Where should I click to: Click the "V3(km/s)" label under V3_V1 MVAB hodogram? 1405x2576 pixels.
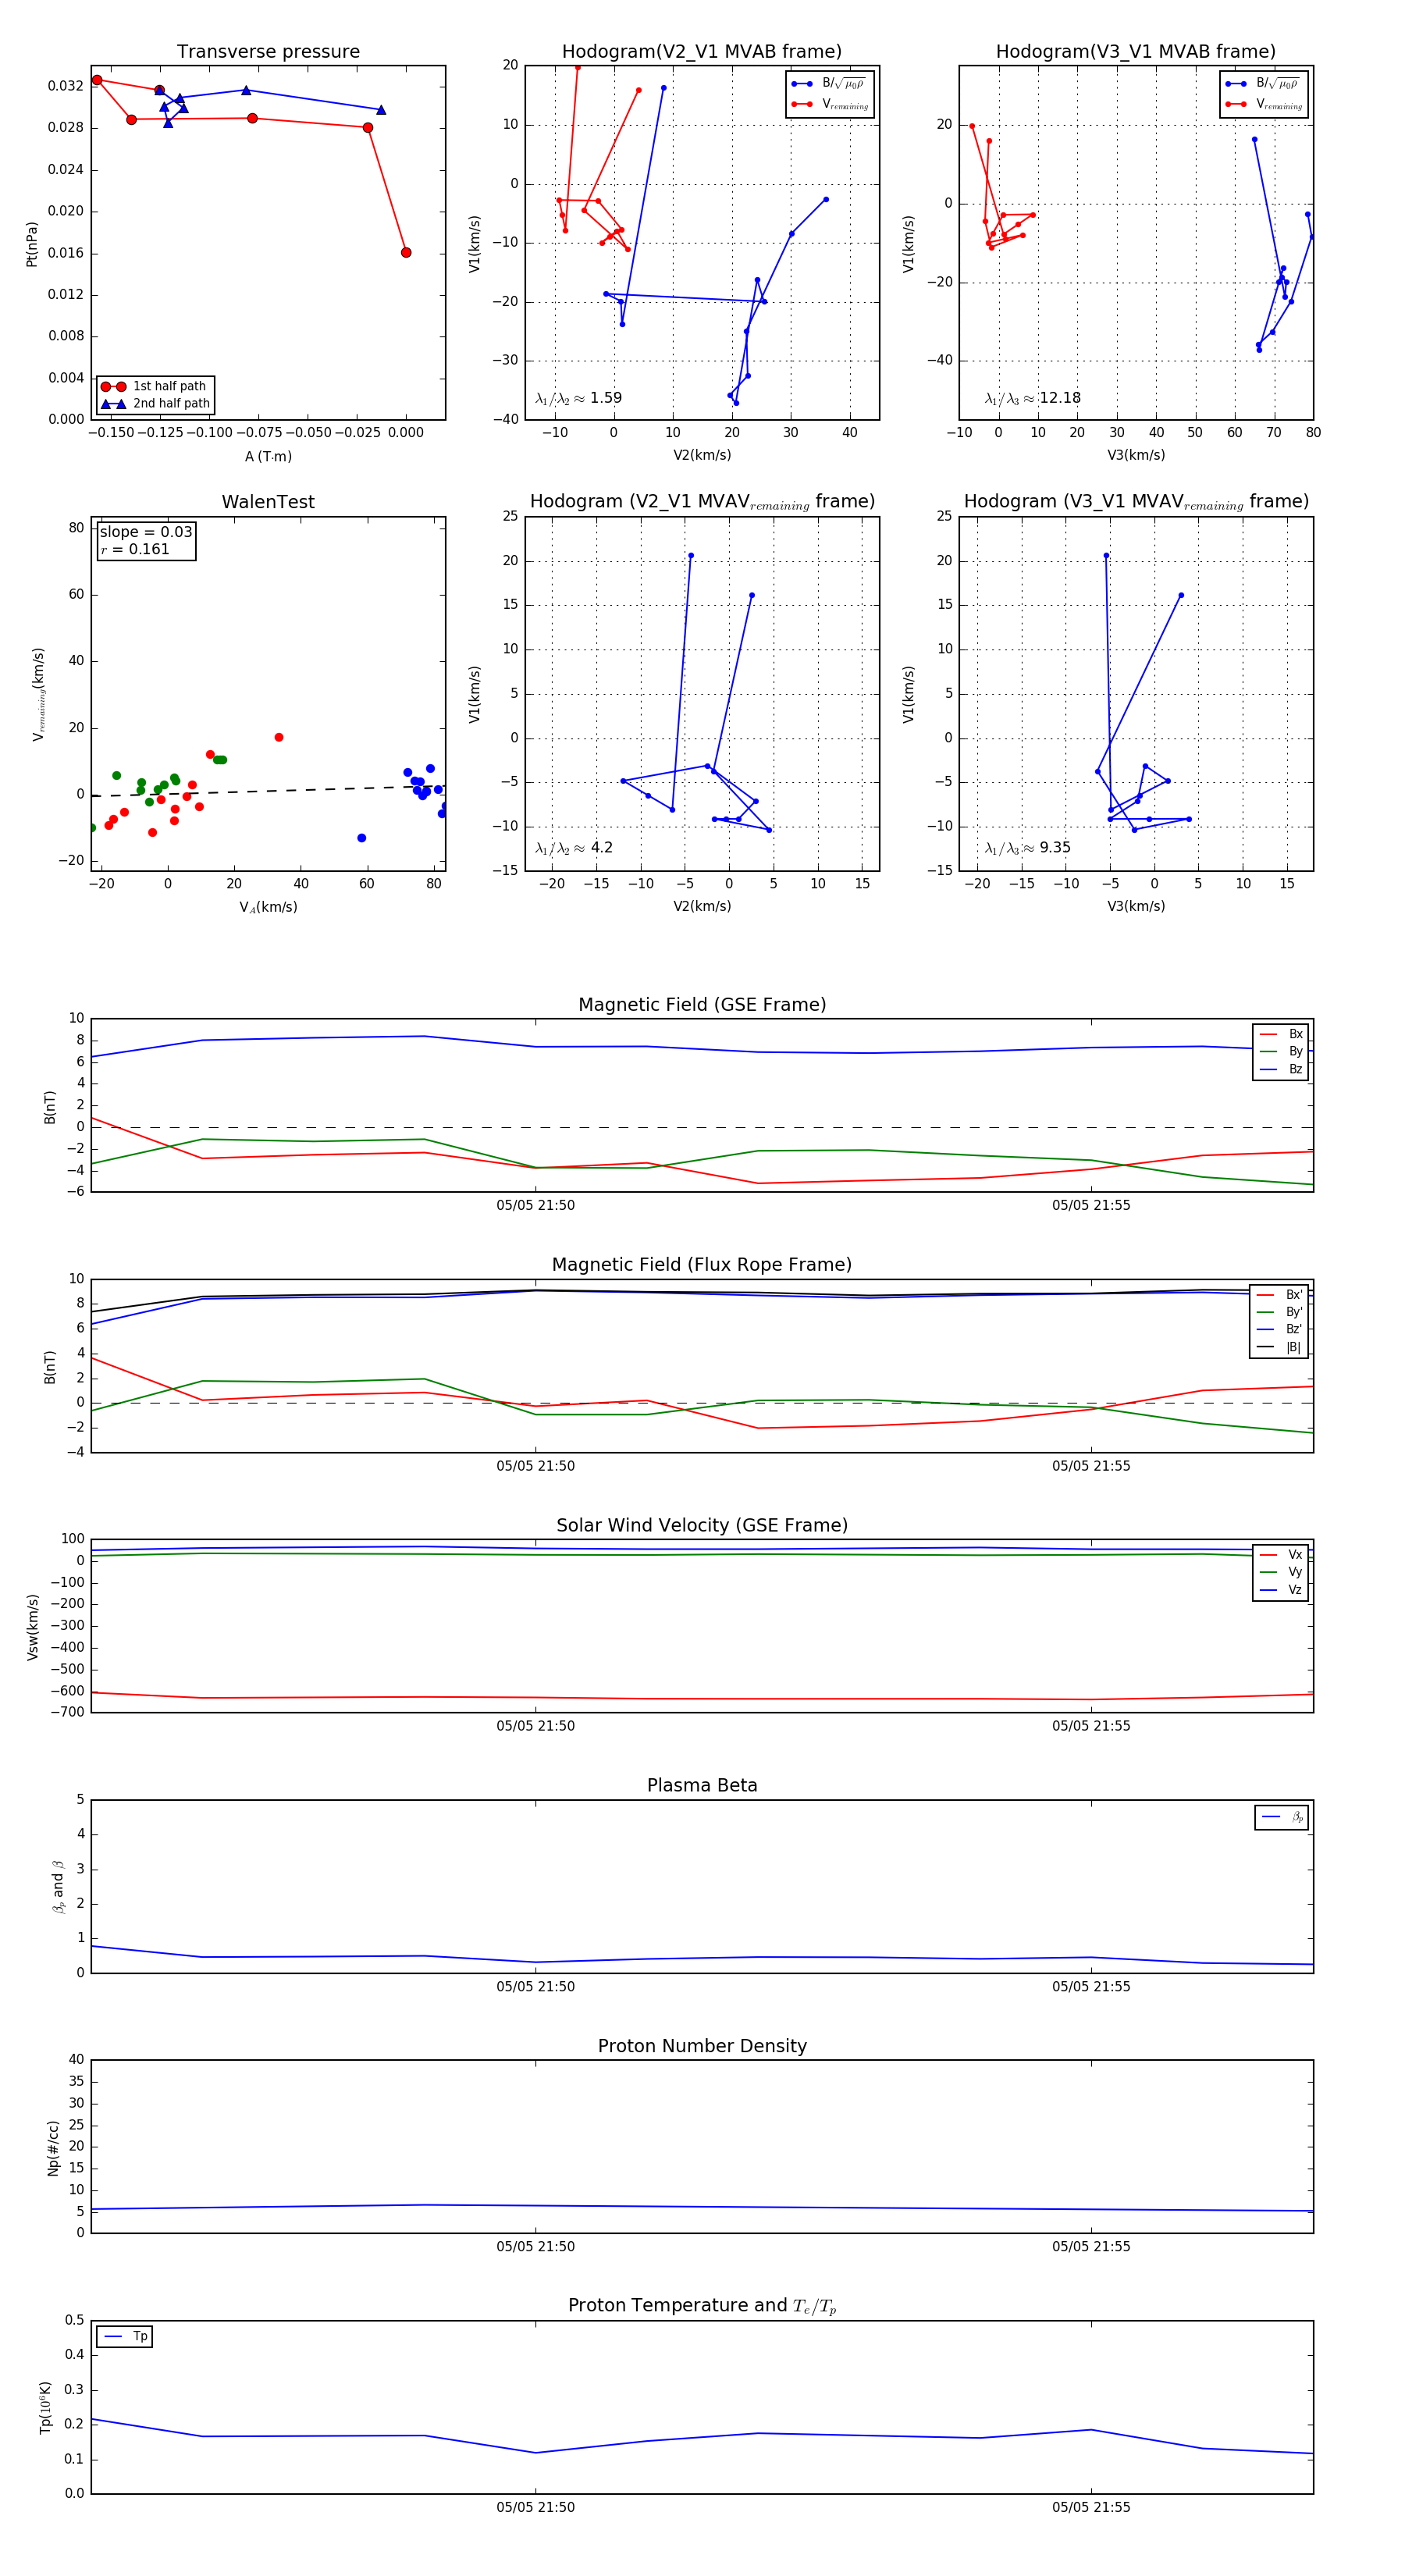point(1136,455)
